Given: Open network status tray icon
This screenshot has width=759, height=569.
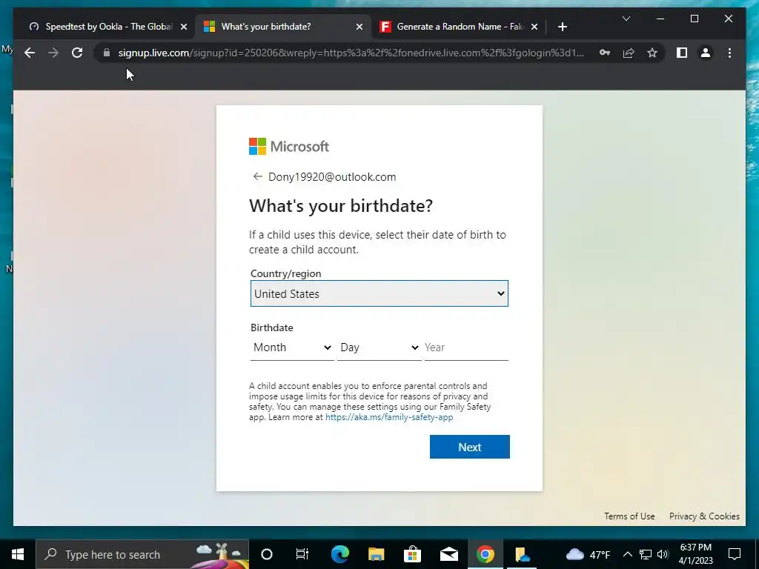Looking at the screenshot, I should click(x=646, y=554).
